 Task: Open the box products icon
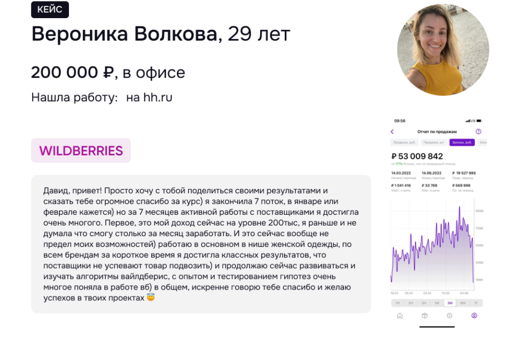pyautogui.click(x=425, y=316)
